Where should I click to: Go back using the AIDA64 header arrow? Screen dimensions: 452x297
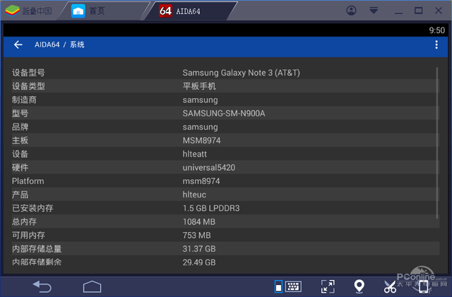tap(18, 44)
